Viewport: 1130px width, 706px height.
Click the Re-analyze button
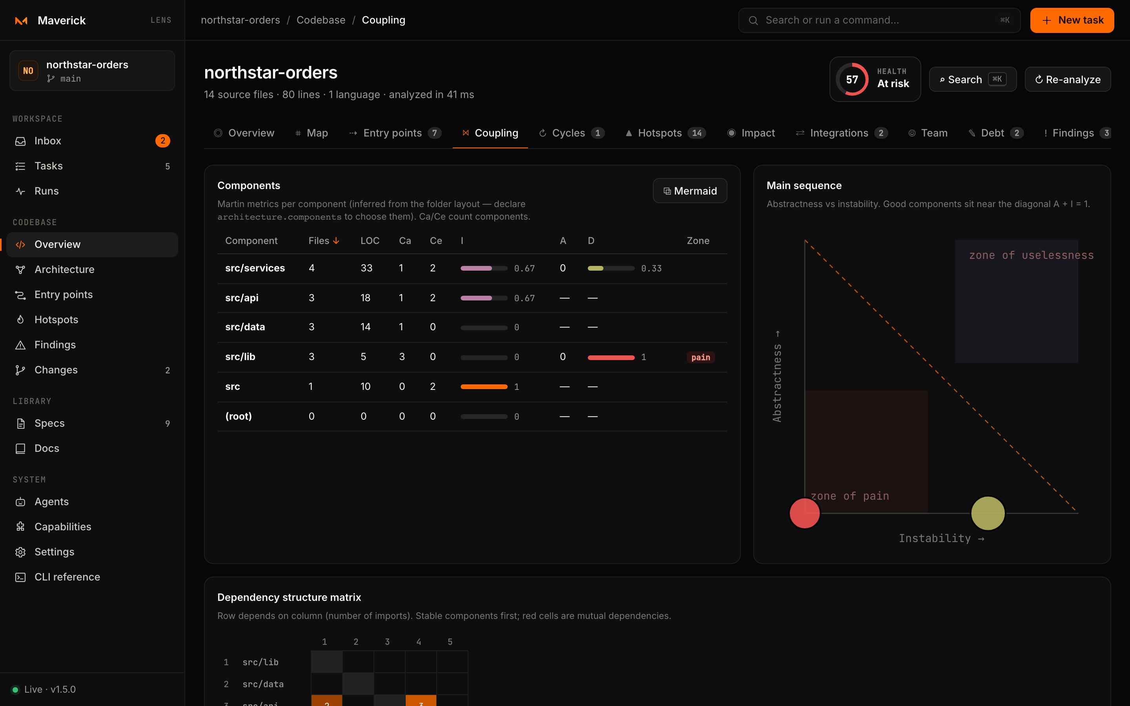(x=1068, y=79)
